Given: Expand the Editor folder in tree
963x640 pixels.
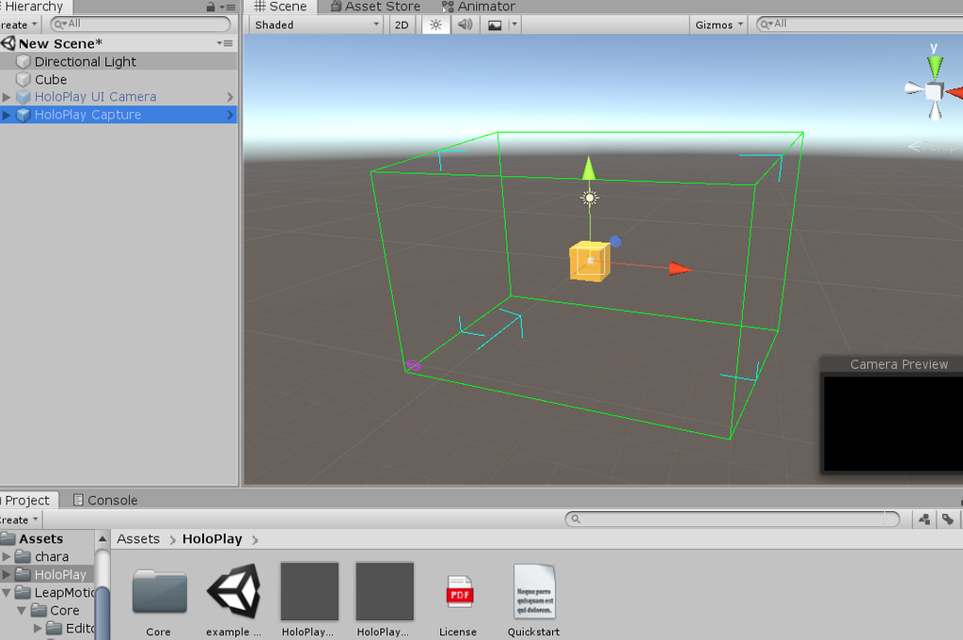Looking at the screenshot, I should tap(38, 629).
